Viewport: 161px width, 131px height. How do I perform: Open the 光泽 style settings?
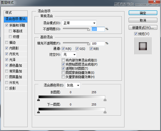[12, 59]
